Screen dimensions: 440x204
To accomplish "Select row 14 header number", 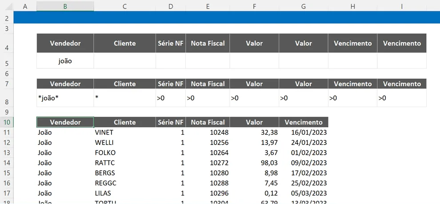I will pos(7,163).
